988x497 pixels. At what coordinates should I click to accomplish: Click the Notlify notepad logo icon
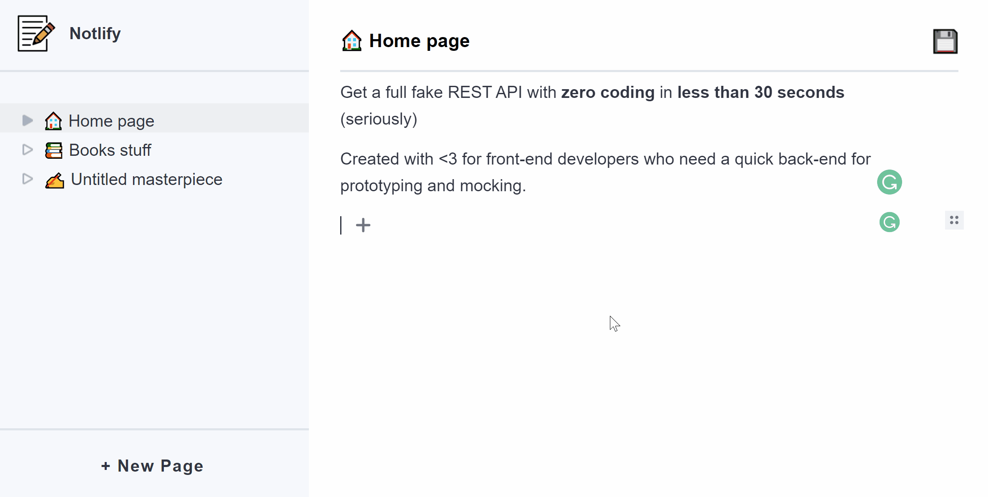35,33
